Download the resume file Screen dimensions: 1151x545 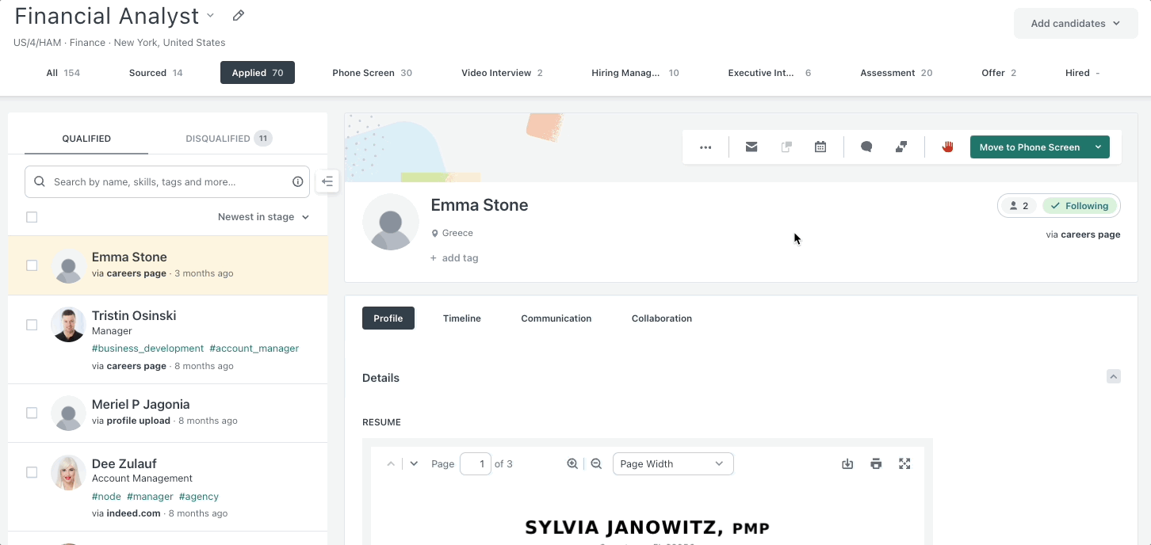point(847,464)
